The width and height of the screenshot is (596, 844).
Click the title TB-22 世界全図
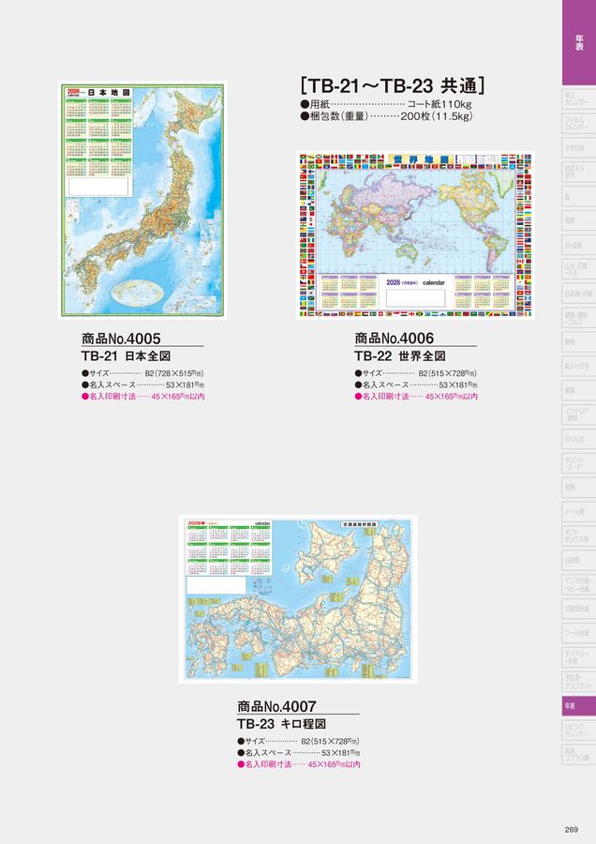coord(399,356)
